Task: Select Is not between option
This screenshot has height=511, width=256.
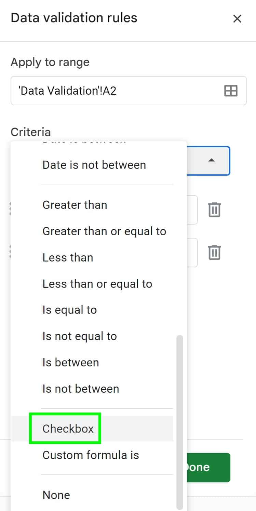Action: point(81,389)
